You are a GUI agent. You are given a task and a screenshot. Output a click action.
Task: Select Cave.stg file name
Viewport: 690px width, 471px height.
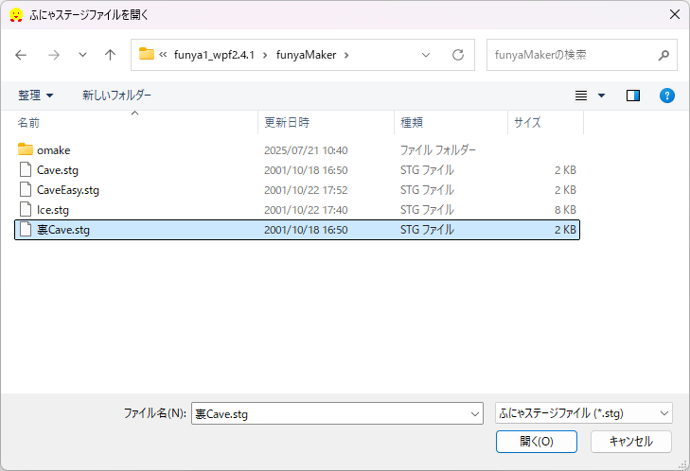coord(58,170)
